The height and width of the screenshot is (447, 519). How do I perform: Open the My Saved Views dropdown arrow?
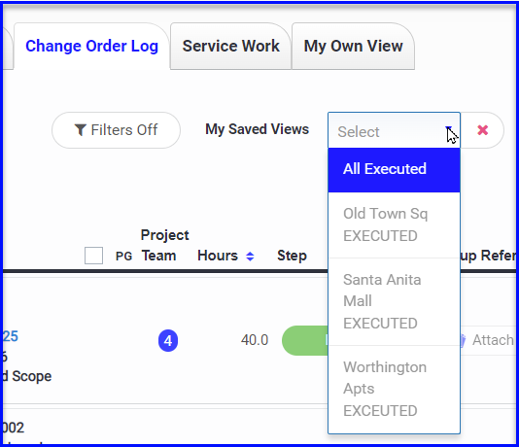(x=449, y=129)
